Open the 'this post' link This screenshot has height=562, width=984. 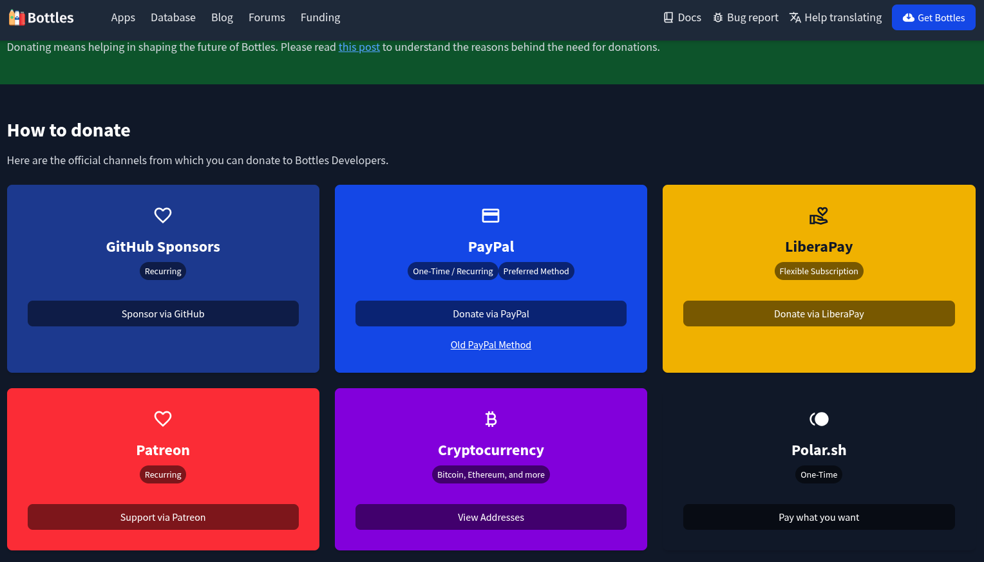tap(359, 46)
